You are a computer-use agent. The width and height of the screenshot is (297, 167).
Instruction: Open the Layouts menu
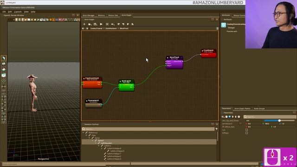18,12
